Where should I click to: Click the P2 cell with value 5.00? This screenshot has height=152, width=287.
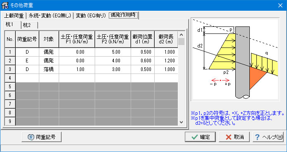tap(113, 52)
